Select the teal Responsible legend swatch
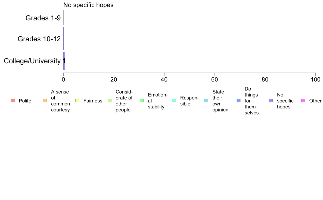This screenshot has width=323, height=200. [174, 101]
